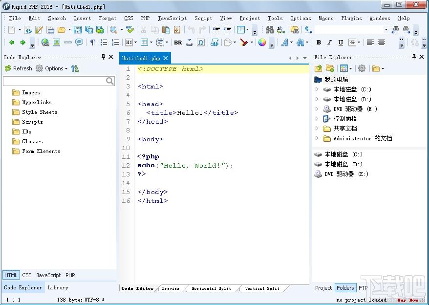The image size is (429, 305).
Task: Insert a hyperlink with the globe-chain icon
Action: (45, 43)
